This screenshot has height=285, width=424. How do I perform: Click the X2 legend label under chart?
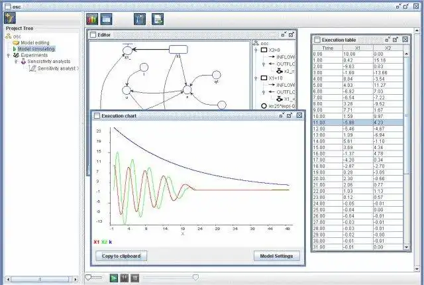click(x=105, y=242)
